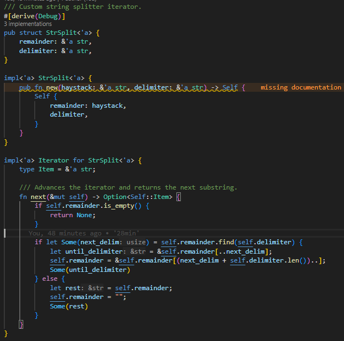Click the git blame note 'You, 48 minutes ago'
344x341 pixels.
click(65, 233)
